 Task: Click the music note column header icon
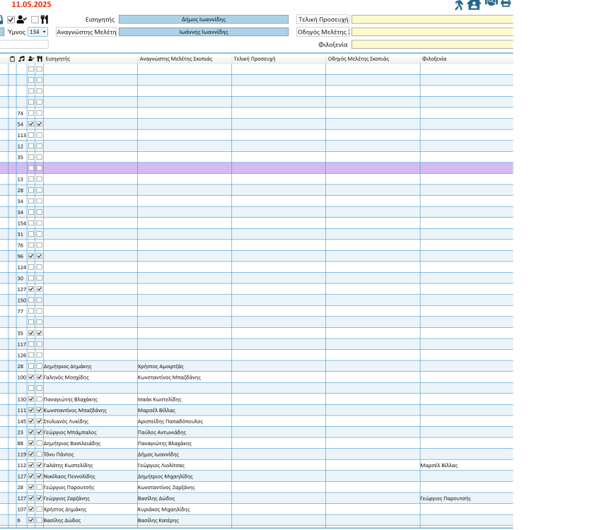[x=21, y=59]
